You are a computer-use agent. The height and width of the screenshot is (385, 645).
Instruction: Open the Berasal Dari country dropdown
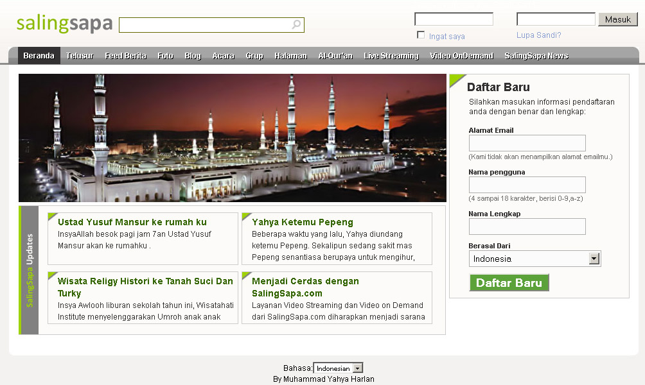click(x=535, y=259)
